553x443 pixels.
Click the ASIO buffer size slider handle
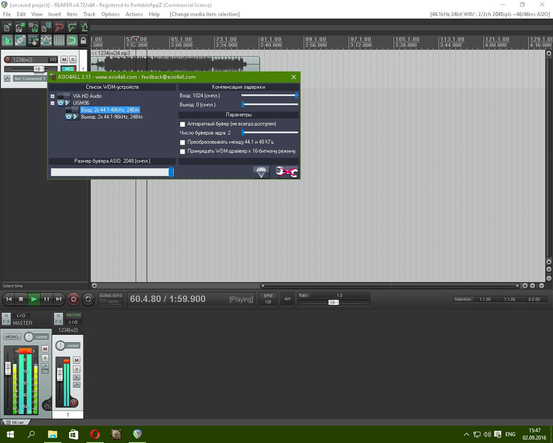pyautogui.click(x=171, y=172)
